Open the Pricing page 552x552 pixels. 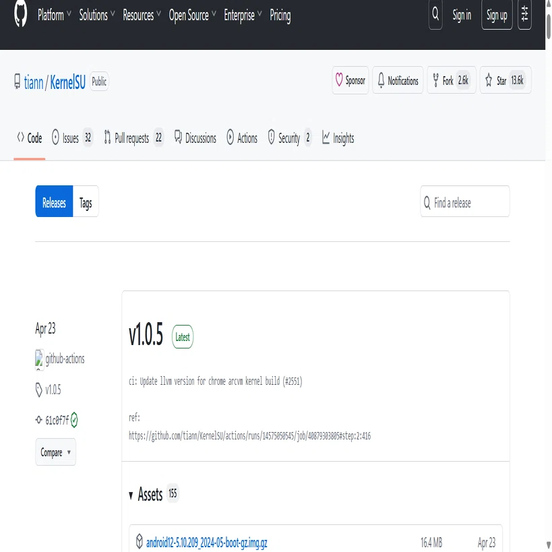tap(280, 15)
